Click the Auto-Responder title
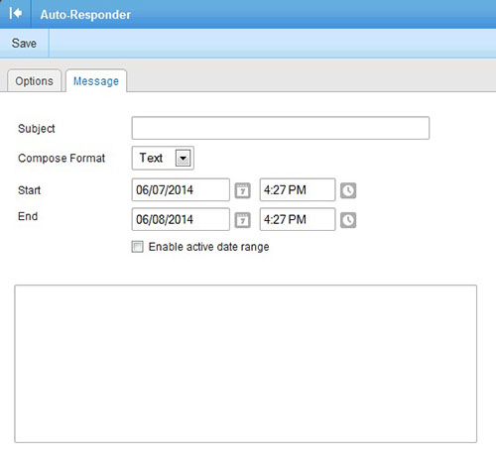Viewport: 496px width, 460px height. pos(85,15)
